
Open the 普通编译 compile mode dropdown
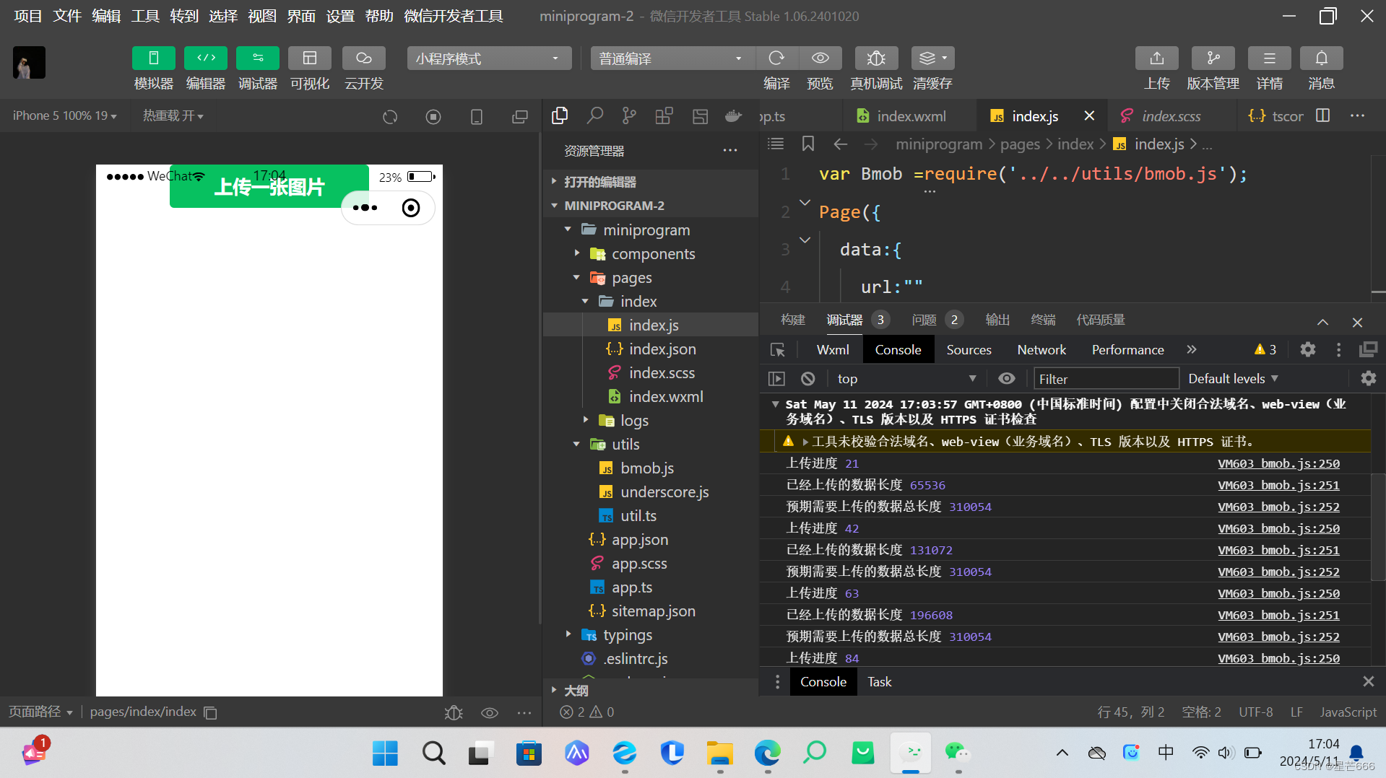pyautogui.click(x=672, y=58)
